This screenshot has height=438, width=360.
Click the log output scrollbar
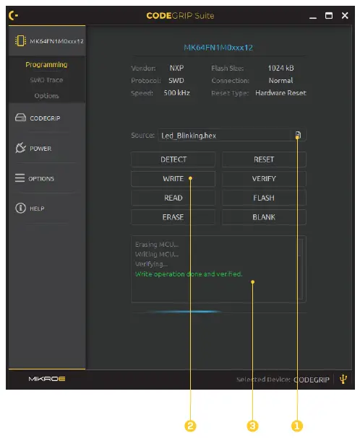tap(301, 269)
